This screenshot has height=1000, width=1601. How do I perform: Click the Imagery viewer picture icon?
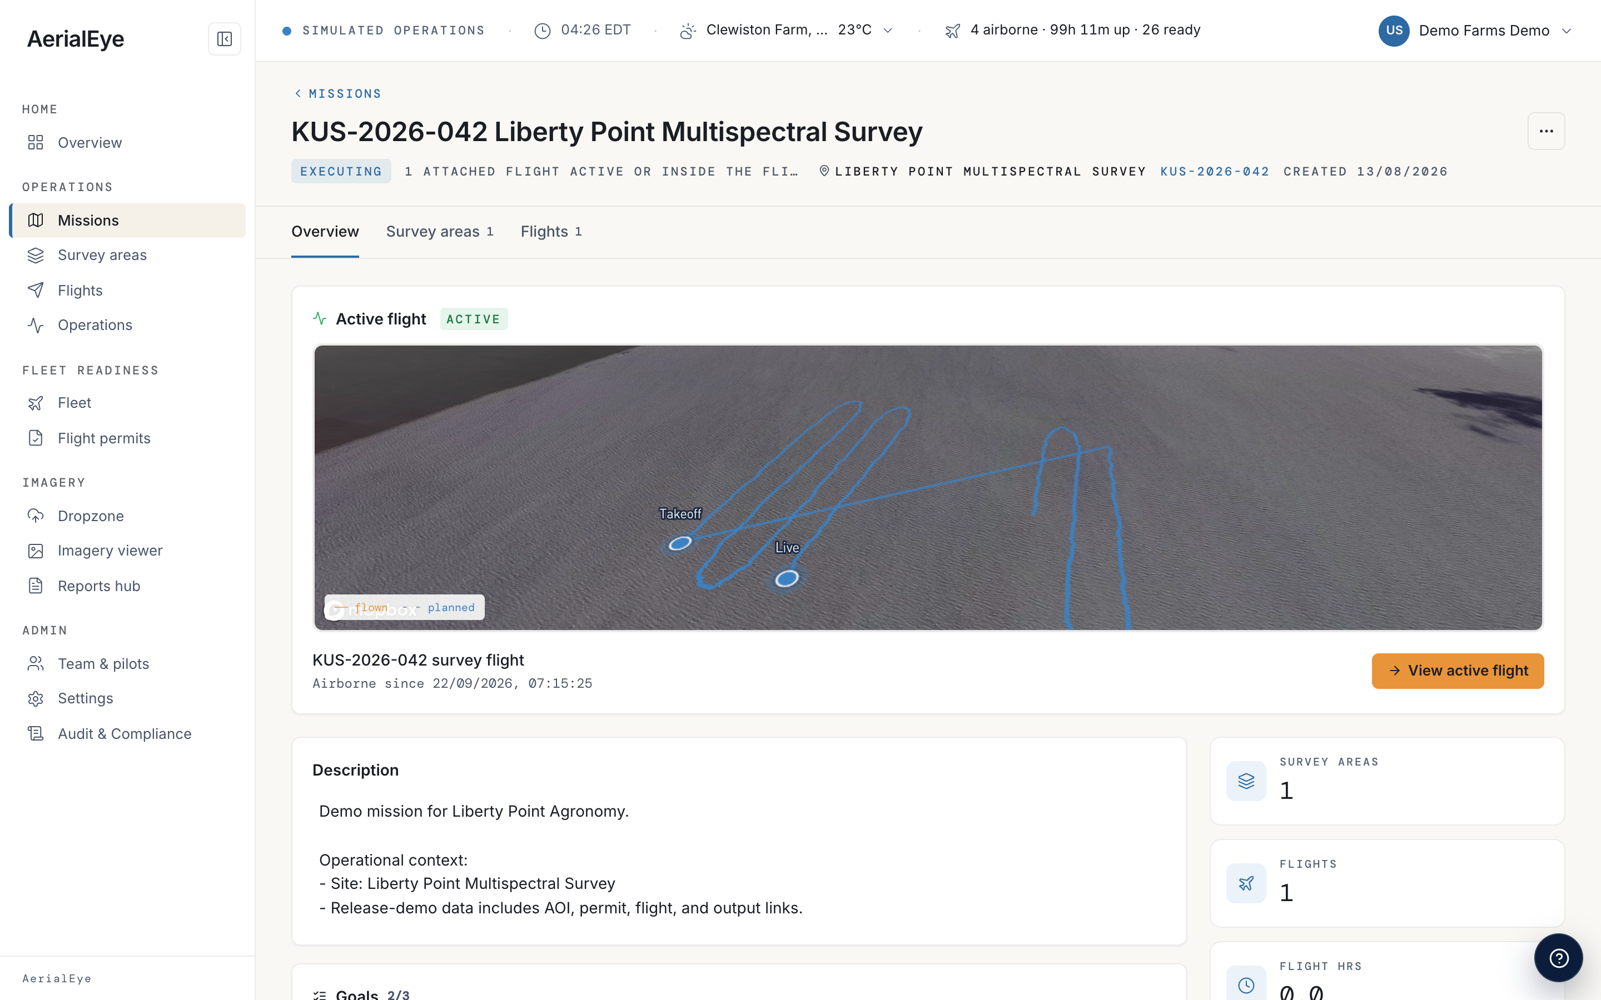(x=36, y=551)
